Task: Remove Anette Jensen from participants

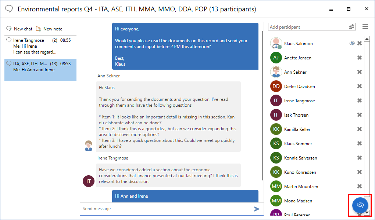Action: click(x=360, y=58)
